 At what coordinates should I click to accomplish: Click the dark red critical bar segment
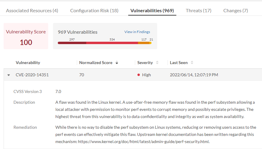(x=72, y=43)
